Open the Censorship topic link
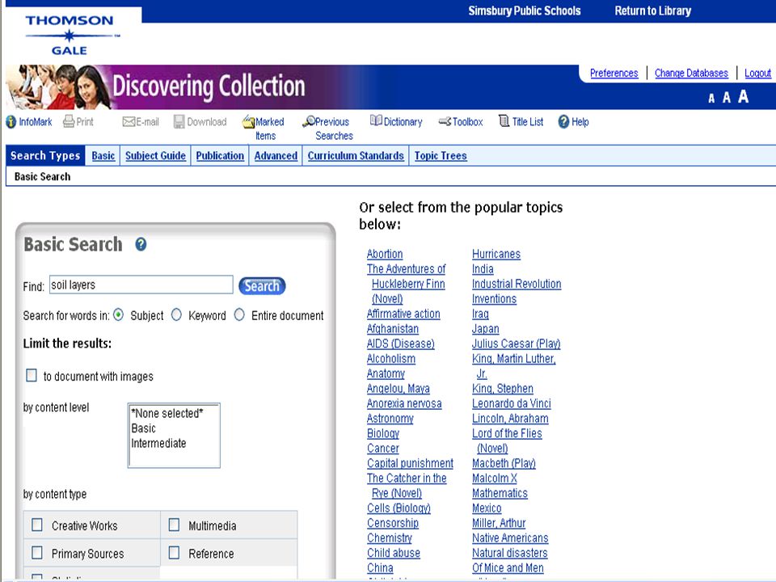 (x=393, y=523)
